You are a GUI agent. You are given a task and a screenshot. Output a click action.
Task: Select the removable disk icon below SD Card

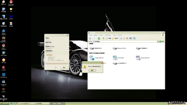tap(115, 63)
